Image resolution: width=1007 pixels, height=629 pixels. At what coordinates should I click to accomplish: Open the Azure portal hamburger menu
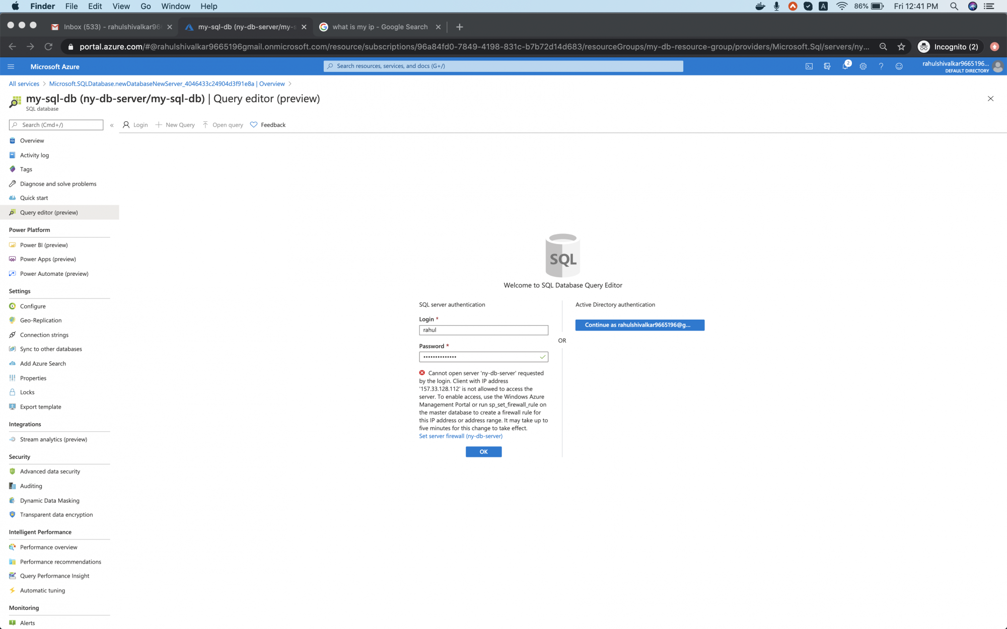[x=11, y=66]
